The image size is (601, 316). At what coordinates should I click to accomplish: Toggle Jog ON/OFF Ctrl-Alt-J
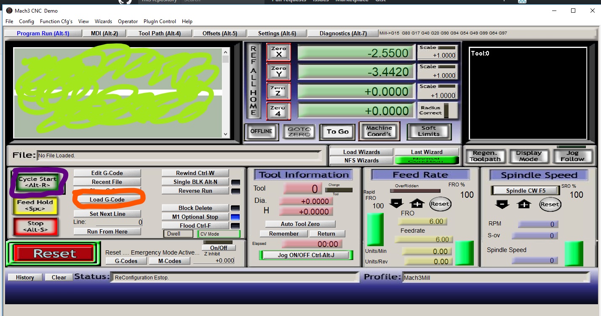[306, 255]
